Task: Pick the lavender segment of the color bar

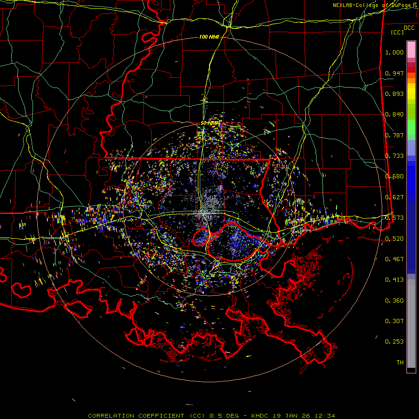Action: coord(411,148)
